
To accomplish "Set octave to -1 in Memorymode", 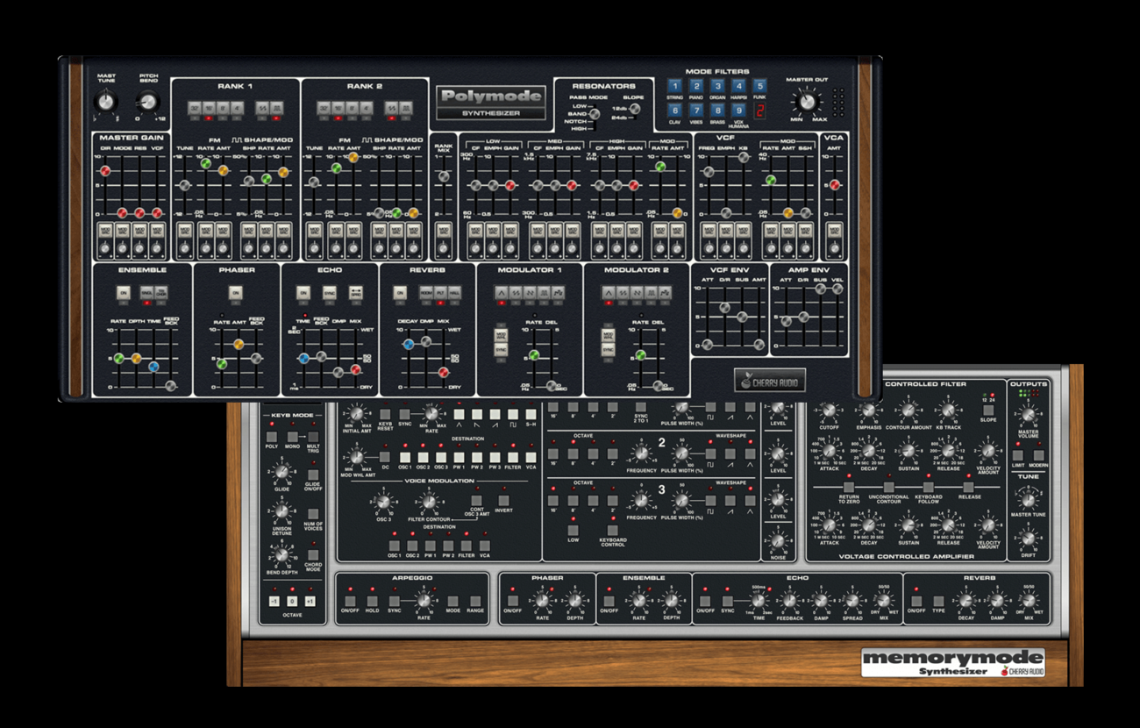I will pos(274,601).
